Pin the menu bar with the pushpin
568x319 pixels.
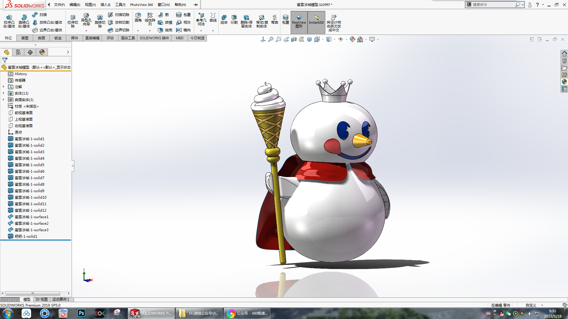pos(195,5)
